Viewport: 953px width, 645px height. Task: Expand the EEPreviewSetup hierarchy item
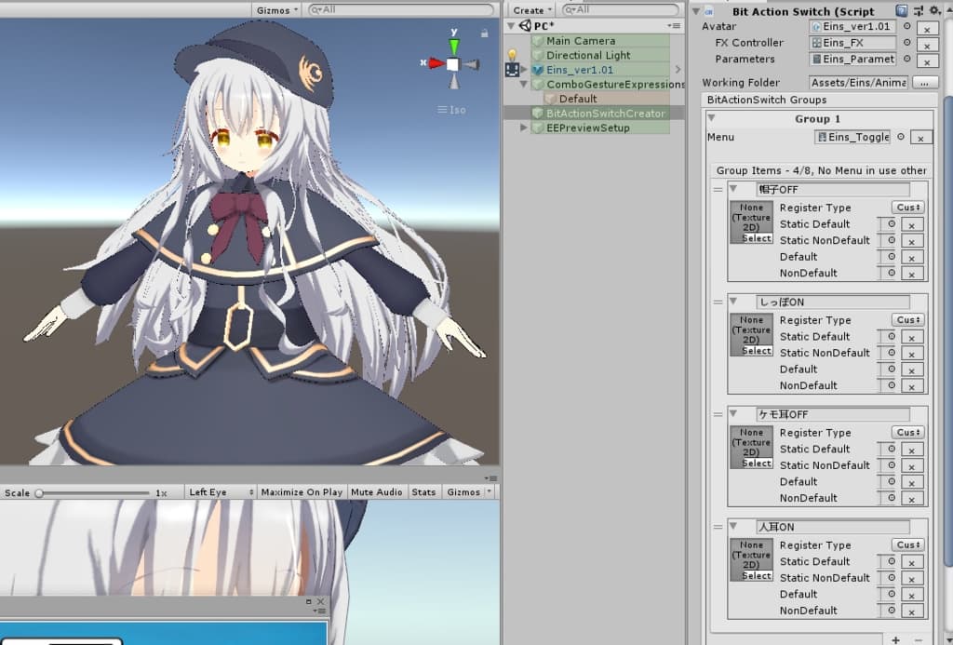(x=524, y=128)
